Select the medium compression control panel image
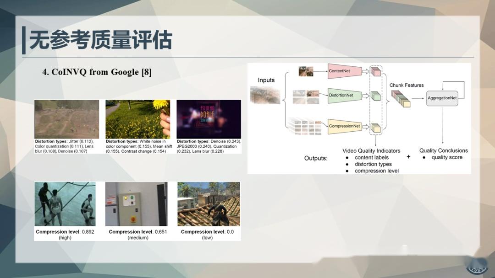Image resolution: width=495 pixels, height=278 pixels. (x=137, y=203)
